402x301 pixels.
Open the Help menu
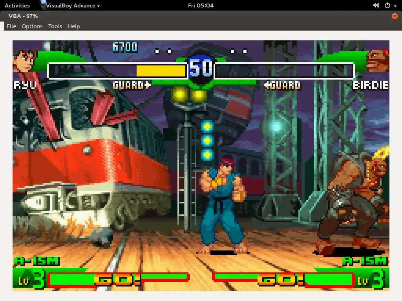coord(74,26)
